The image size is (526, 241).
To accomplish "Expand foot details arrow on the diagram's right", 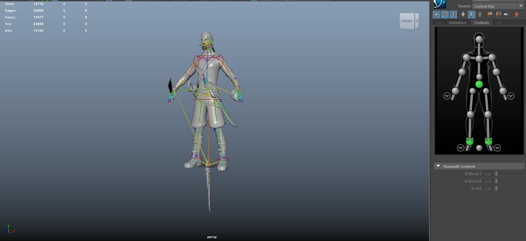I will [x=497, y=148].
